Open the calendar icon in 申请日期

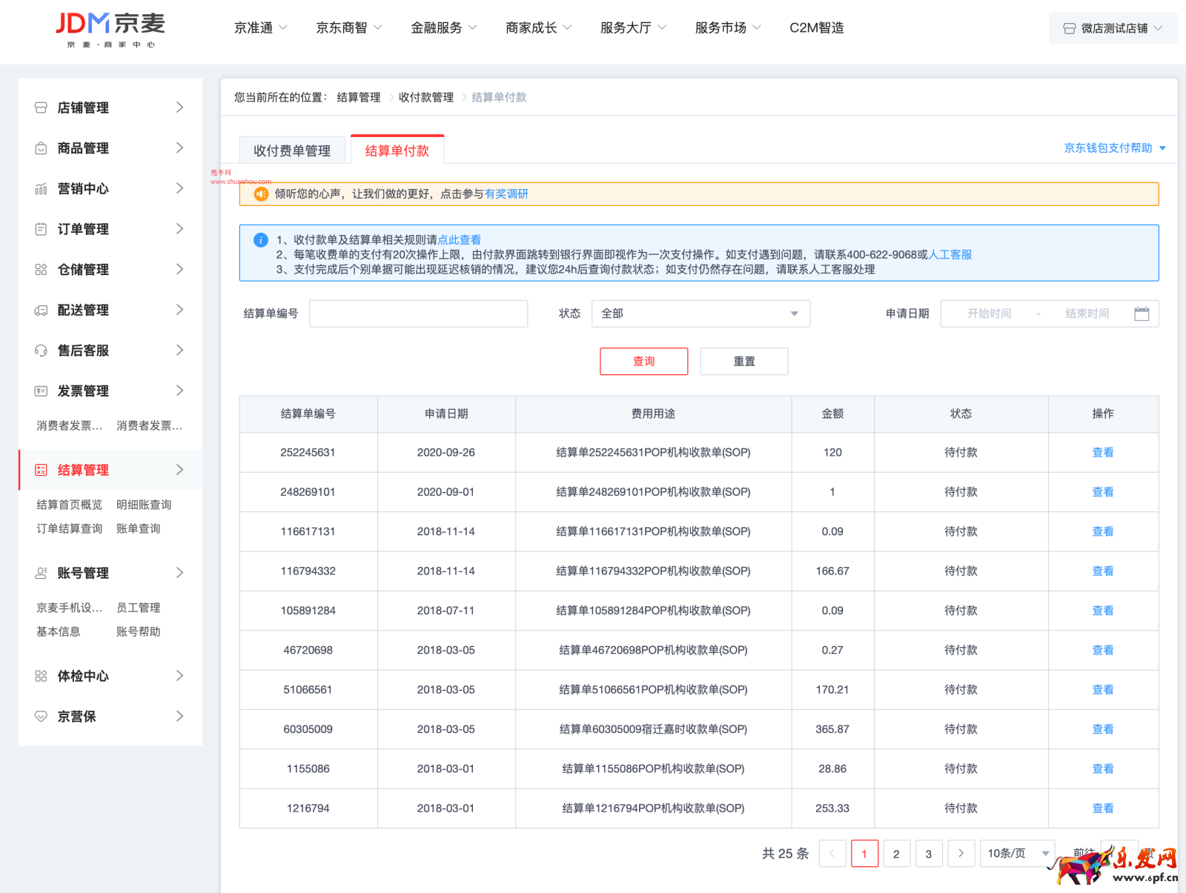coord(1142,313)
